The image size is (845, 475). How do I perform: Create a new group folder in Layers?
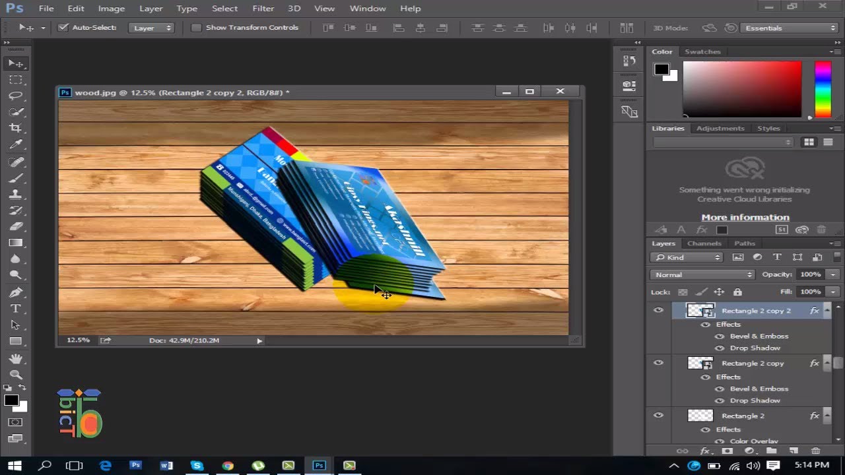(x=771, y=451)
